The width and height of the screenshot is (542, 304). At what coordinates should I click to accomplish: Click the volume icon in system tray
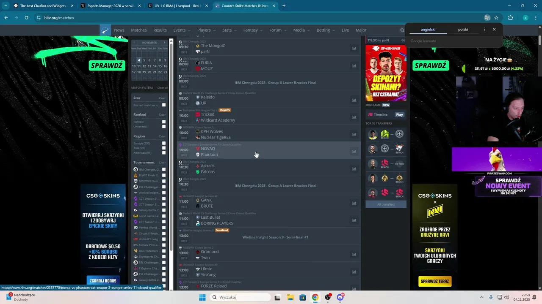(506, 297)
